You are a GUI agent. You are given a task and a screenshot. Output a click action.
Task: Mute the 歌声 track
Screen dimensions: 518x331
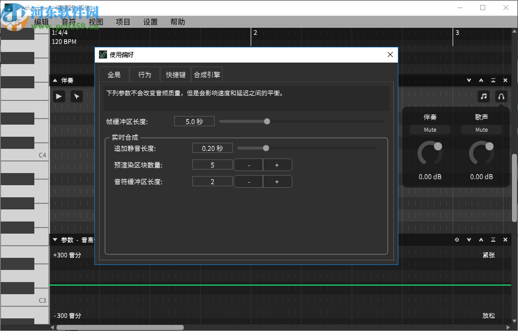tap(481, 130)
